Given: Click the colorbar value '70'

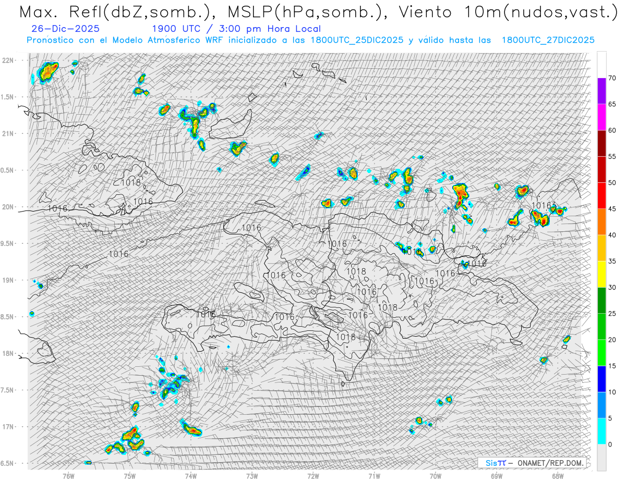Looking at the screenshot, I should pos(612,78).
